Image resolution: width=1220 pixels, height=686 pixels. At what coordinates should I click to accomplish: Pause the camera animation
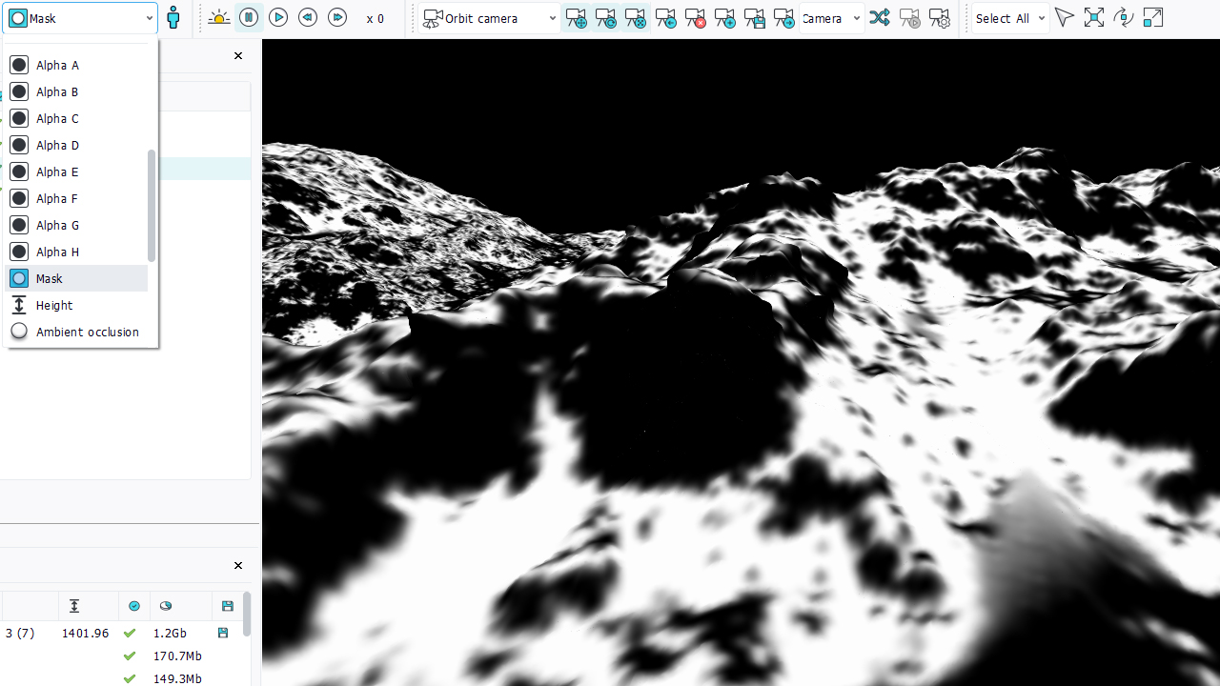tap(249, 18)
